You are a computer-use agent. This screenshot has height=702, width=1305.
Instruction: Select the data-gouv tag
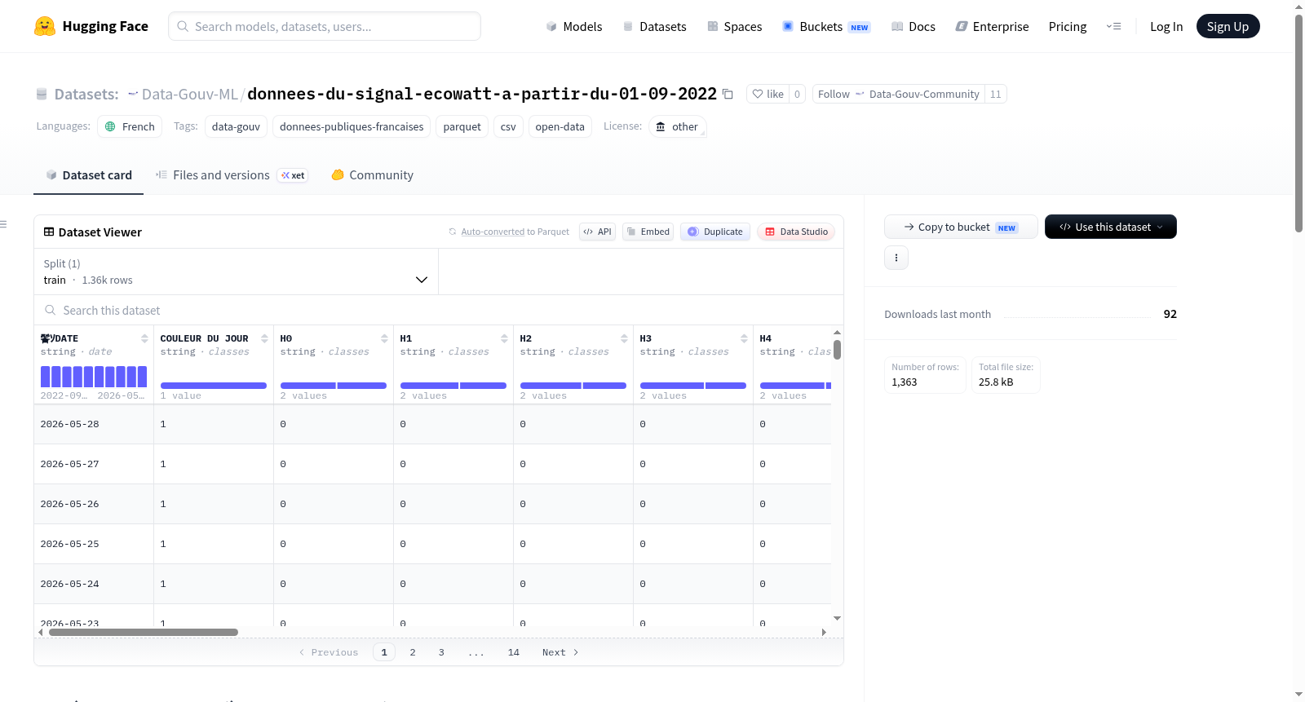point(236,126)
